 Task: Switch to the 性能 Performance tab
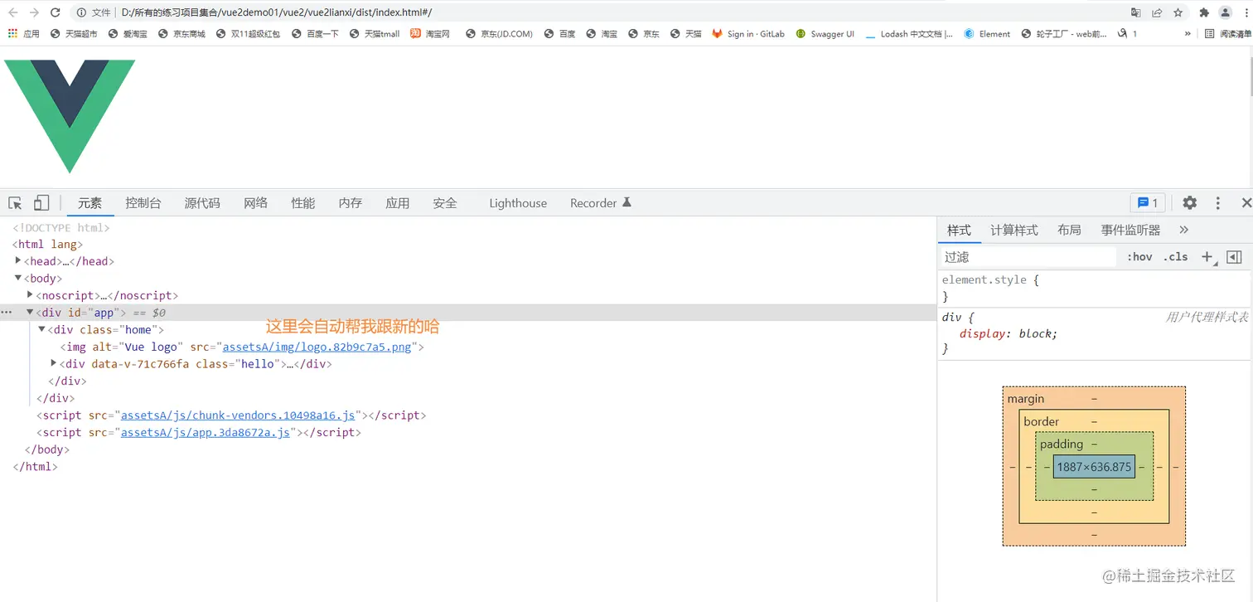(303, 203)
